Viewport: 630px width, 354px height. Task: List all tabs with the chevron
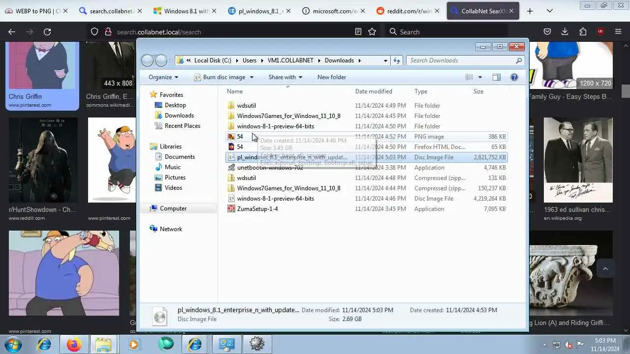[x=550, y=11]
